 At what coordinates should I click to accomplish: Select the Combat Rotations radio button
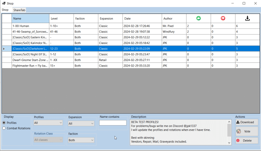pos(4,128)
